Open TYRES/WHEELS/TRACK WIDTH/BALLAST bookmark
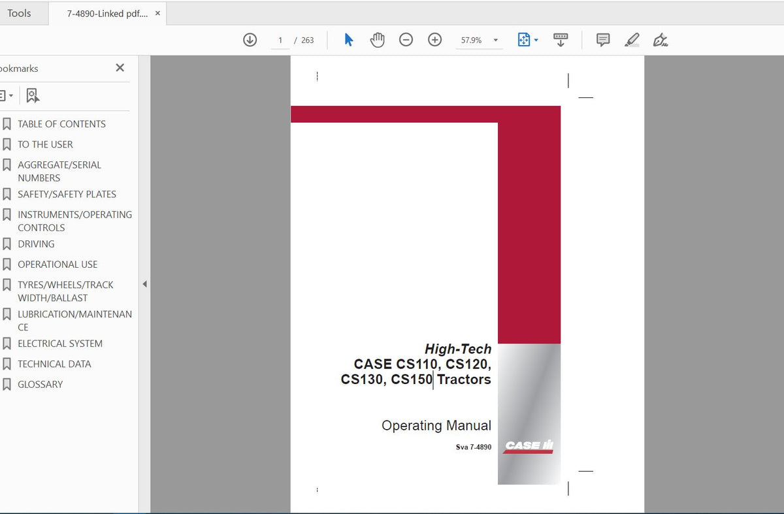The image size is (784, 514). pos(65,291)
